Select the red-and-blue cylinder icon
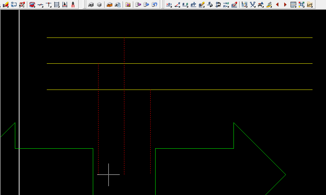 (x=32, y=5)
